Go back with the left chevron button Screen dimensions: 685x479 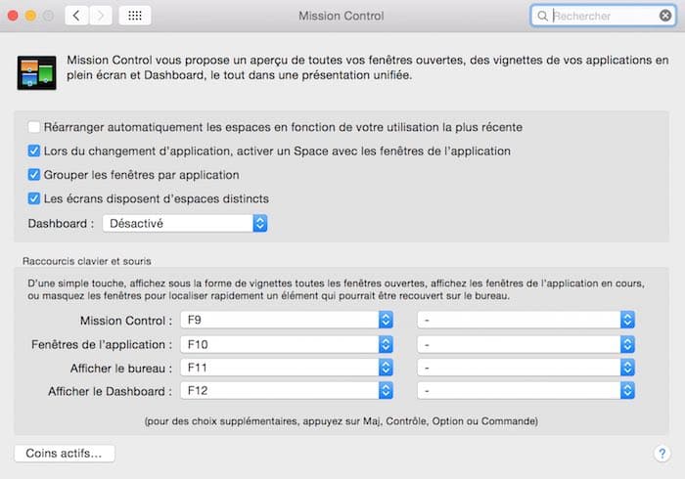(76, 16)
